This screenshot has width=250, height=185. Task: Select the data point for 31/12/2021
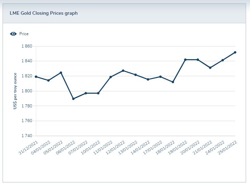pyautogui.click(x=36, y=77)
